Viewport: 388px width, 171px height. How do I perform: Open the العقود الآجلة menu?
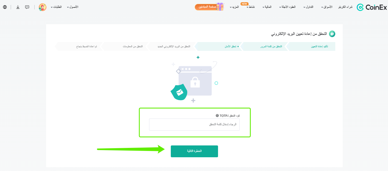287,7
